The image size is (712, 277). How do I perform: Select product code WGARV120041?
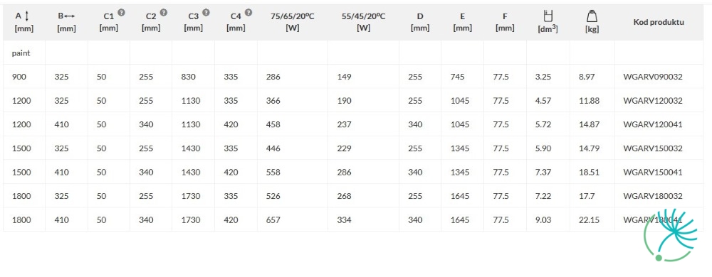click(653, 124)
